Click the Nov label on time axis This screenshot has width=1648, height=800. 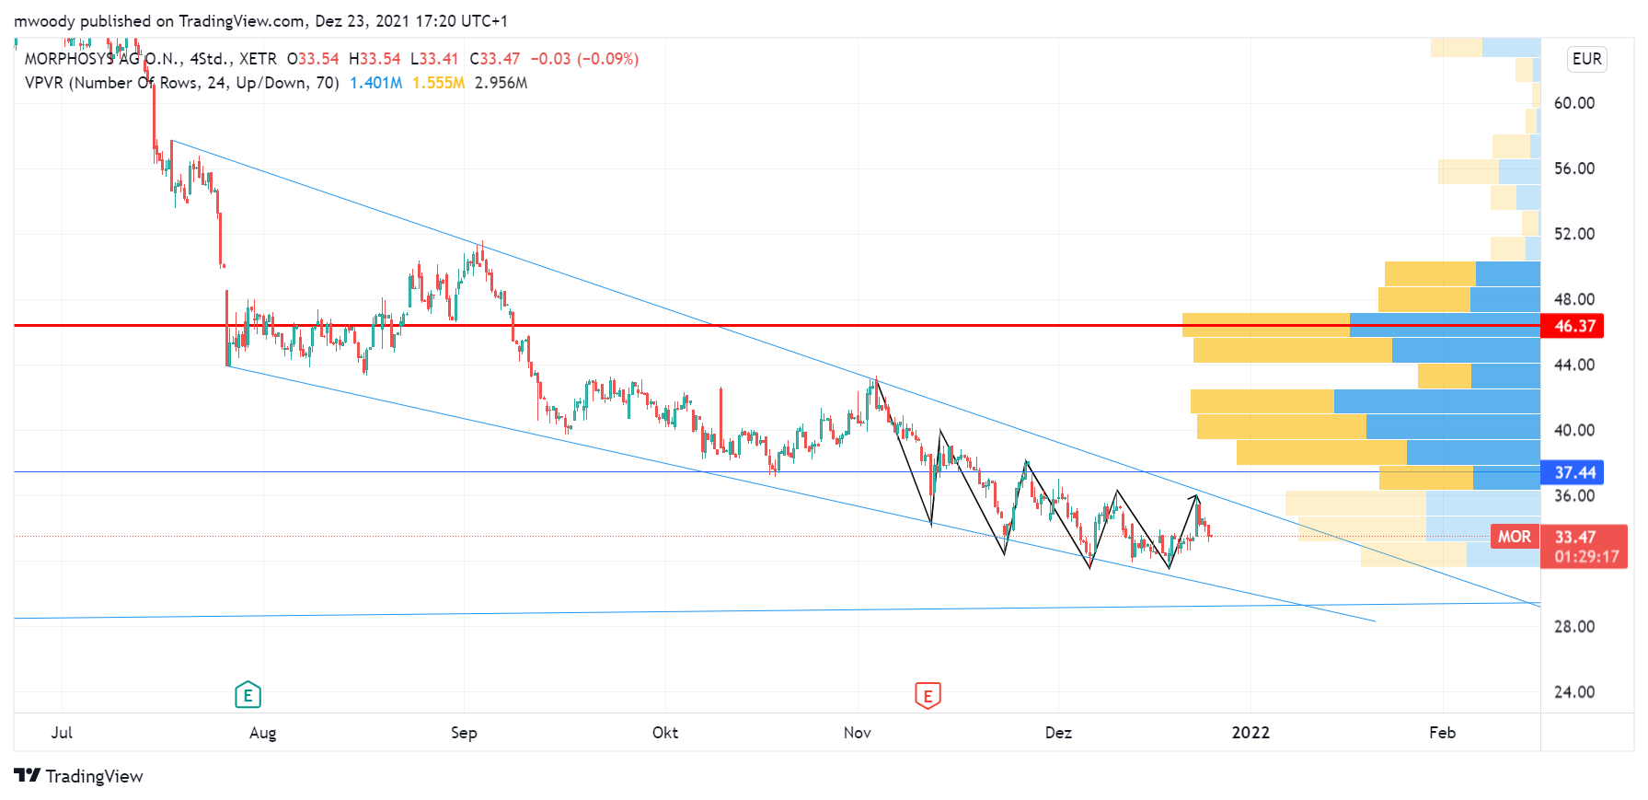coord(857,733)
